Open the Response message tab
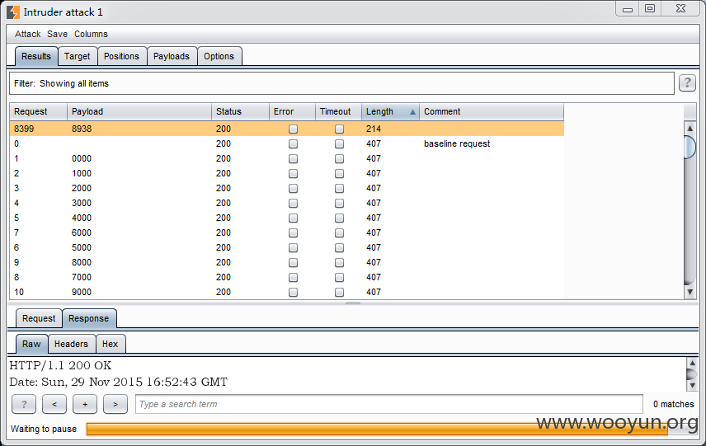Viewport: 706px width, 446px height. [89, 319]
